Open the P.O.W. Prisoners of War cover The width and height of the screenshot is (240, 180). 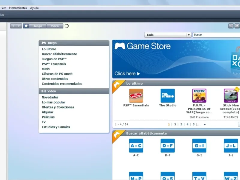click(x=199, y=96)
